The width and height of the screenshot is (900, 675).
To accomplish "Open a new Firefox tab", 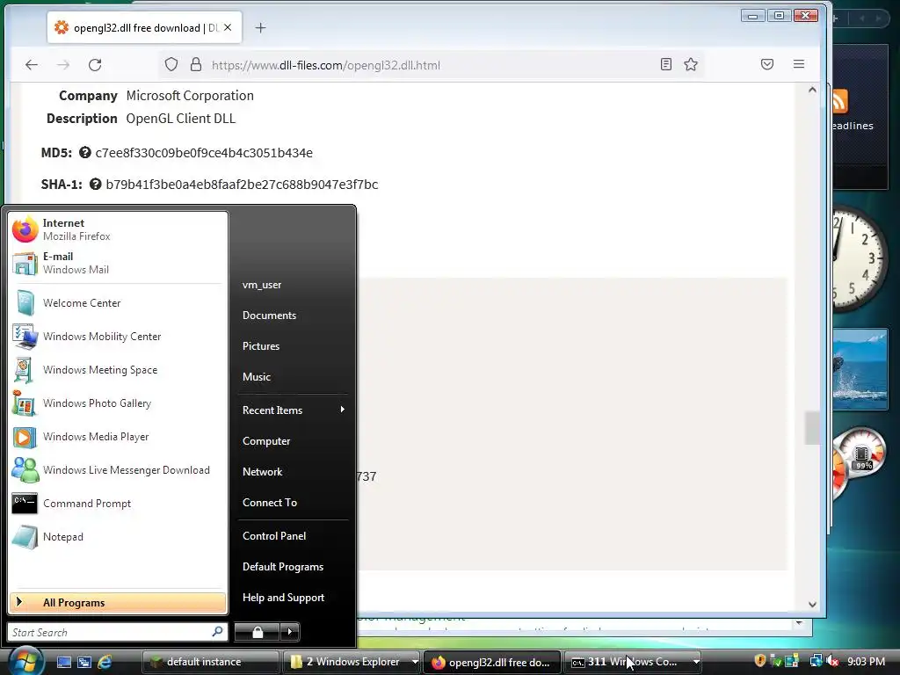I will (x=260, y=27).
